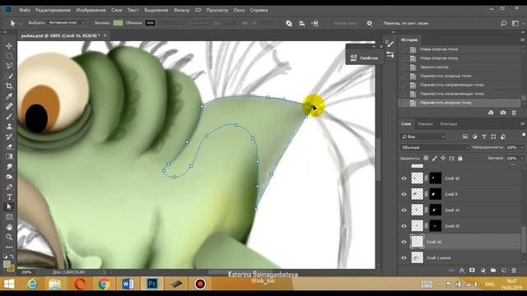Toggle the Перетащ. по конт. огран. checkbox
Screen dimensions: 527x296
click(380, 23)
